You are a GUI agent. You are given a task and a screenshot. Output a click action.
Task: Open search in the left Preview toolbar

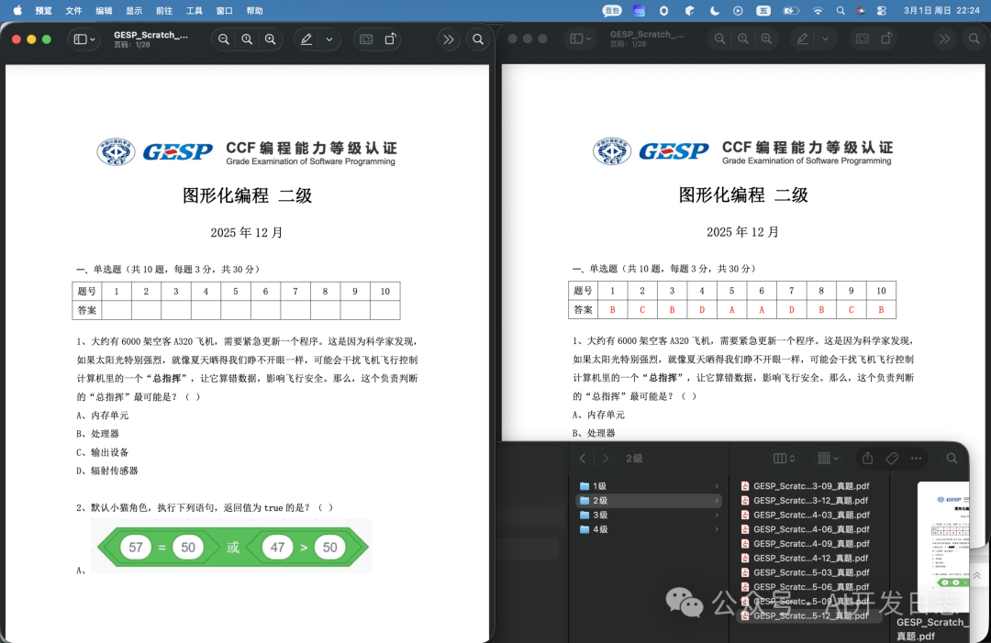[478, 39]
